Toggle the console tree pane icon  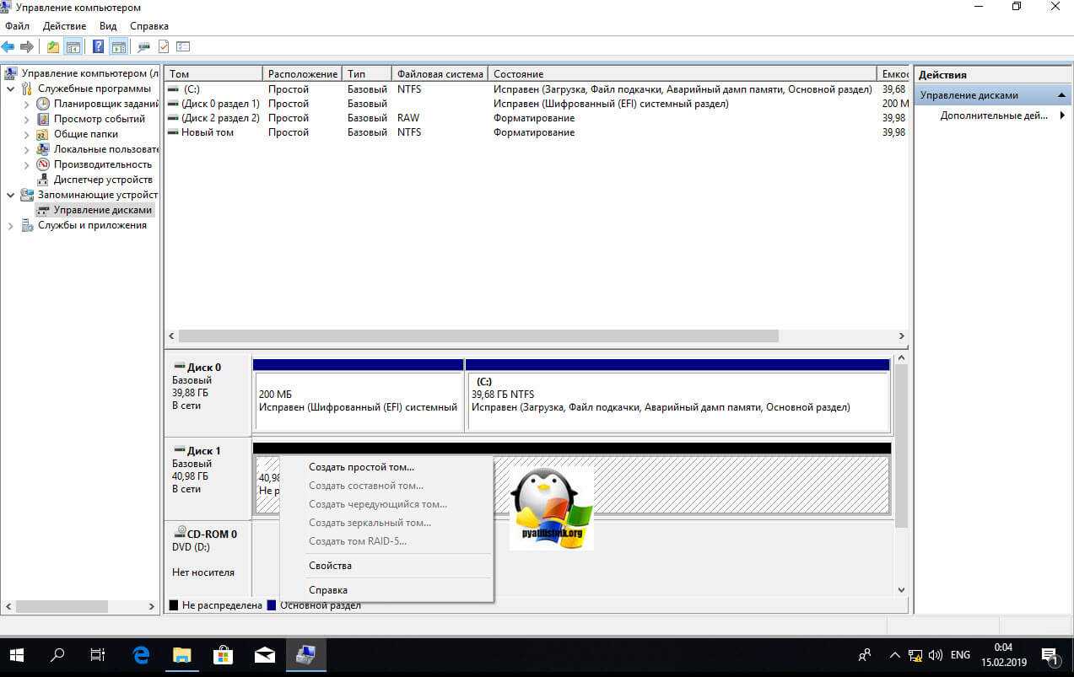[x=73, y=47]
